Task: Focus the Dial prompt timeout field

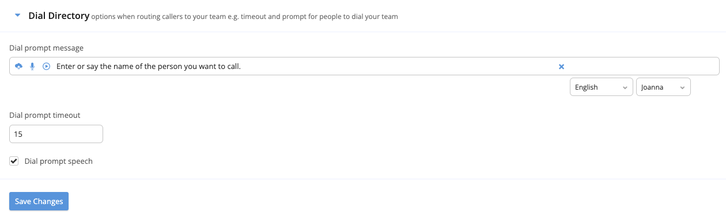Action: [x=56, y=134]
